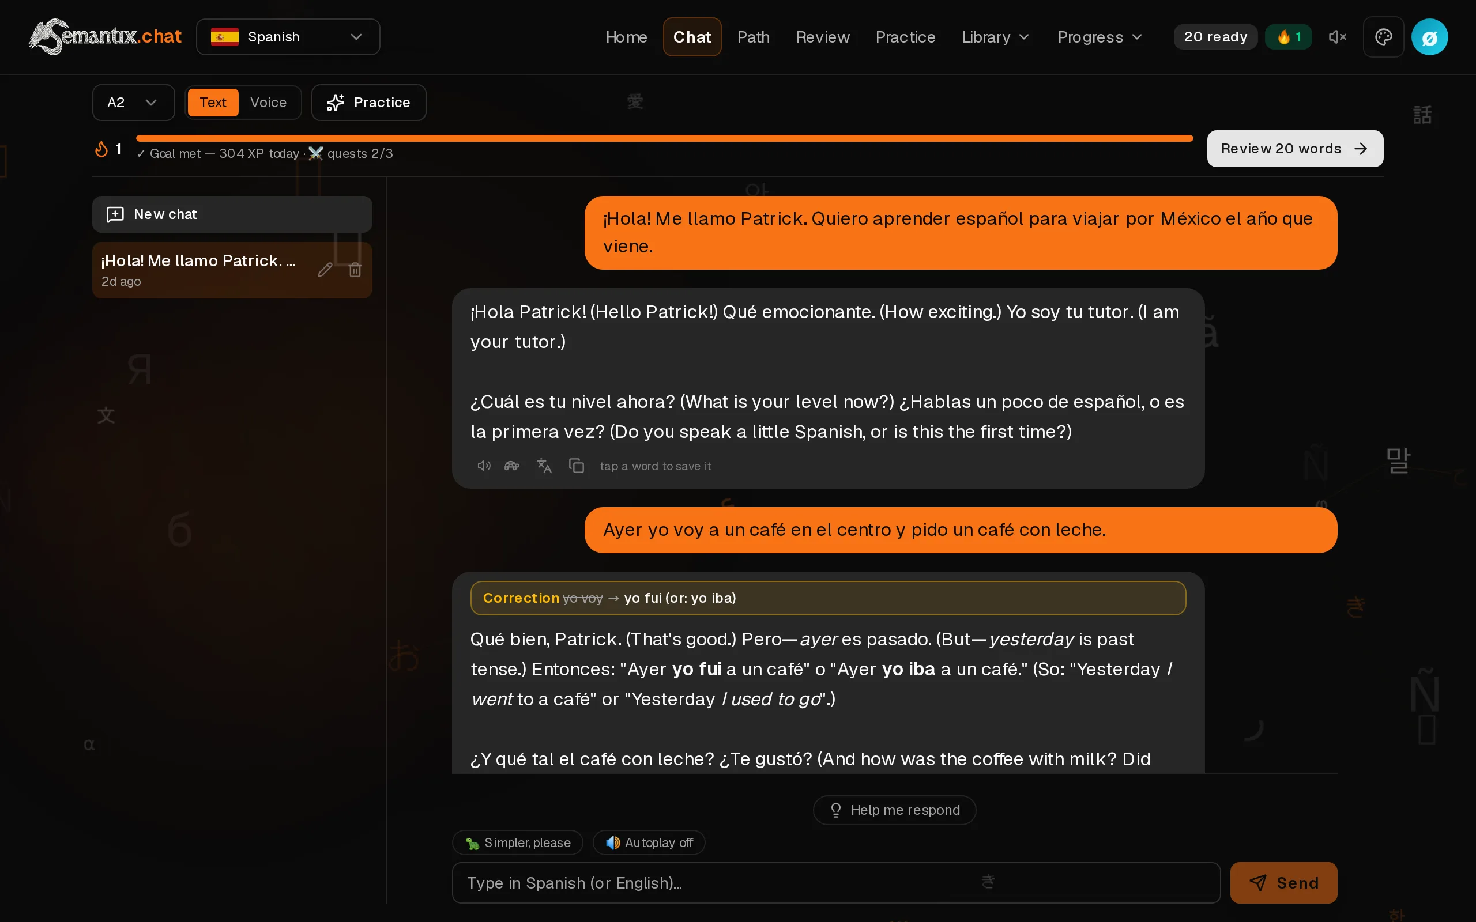
Task: Translate the tutor message icon
Action: [544, 466]
